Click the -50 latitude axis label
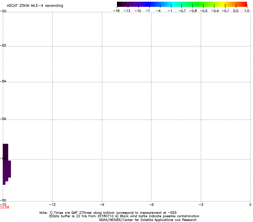 [3, 11]
